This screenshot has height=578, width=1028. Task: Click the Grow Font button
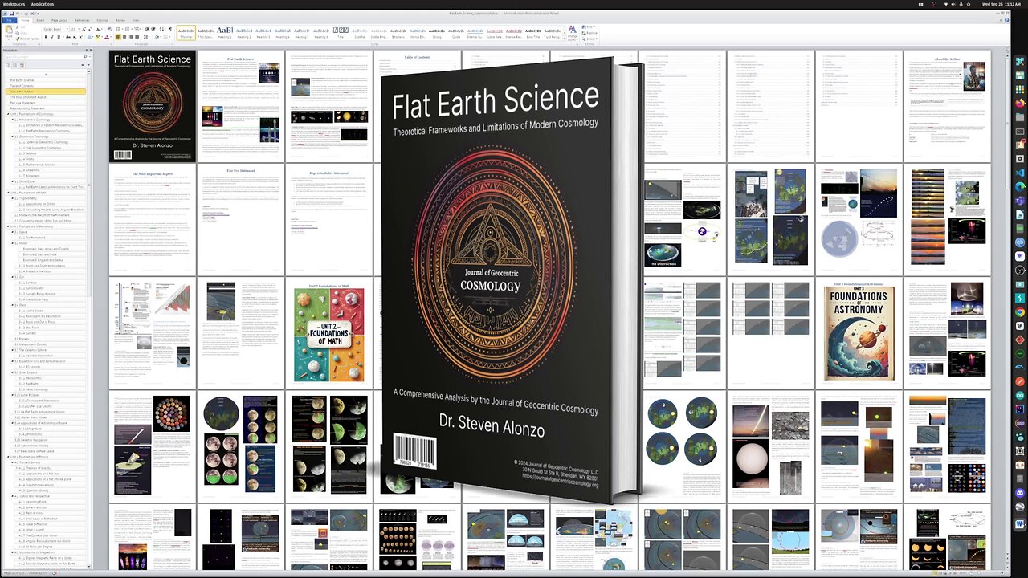click(x=84, y=29)
